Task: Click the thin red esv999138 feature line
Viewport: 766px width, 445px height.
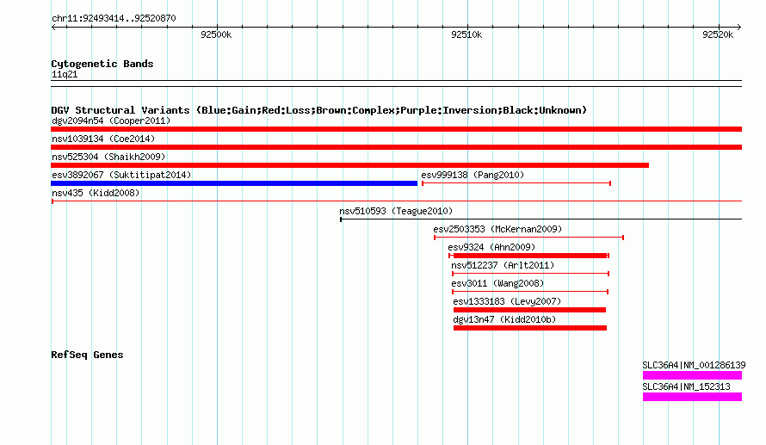Action: [516, 183]
